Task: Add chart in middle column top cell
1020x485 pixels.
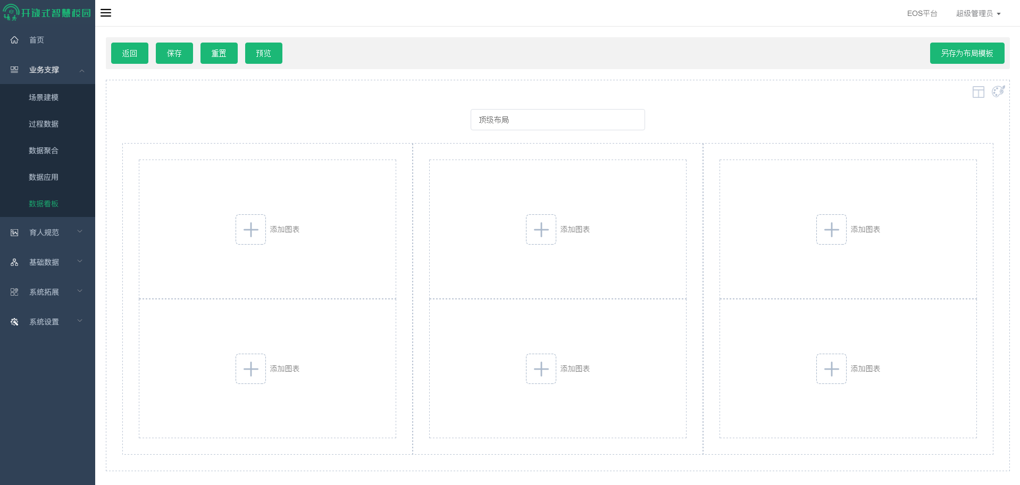Action: pyautogui.click(x=541, y=229)
